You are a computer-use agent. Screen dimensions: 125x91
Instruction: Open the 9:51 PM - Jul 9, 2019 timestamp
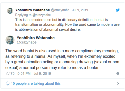click(x=34, y=73)
